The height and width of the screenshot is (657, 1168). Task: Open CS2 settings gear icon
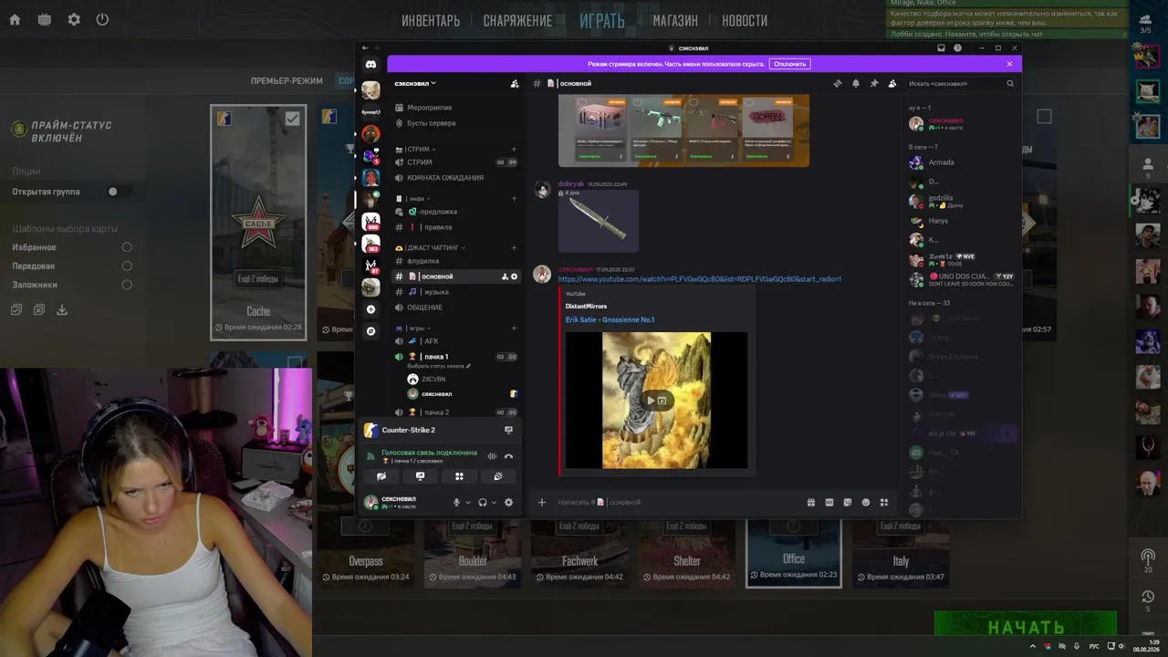(x=74, y=19)
